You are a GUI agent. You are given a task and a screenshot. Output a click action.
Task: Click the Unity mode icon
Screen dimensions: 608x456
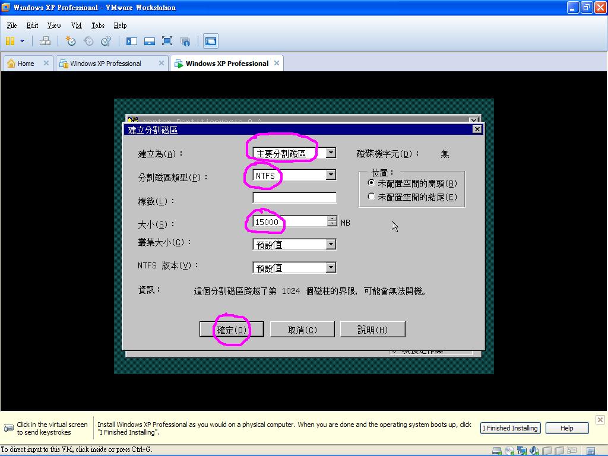pyautogui.click(x=185, y=41)
